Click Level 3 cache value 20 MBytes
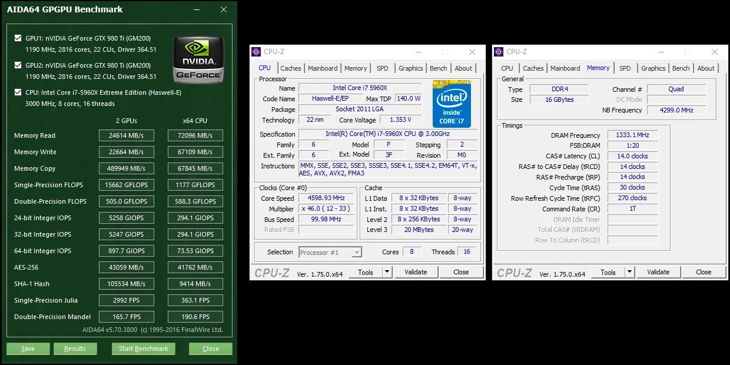 coord(419,230)
